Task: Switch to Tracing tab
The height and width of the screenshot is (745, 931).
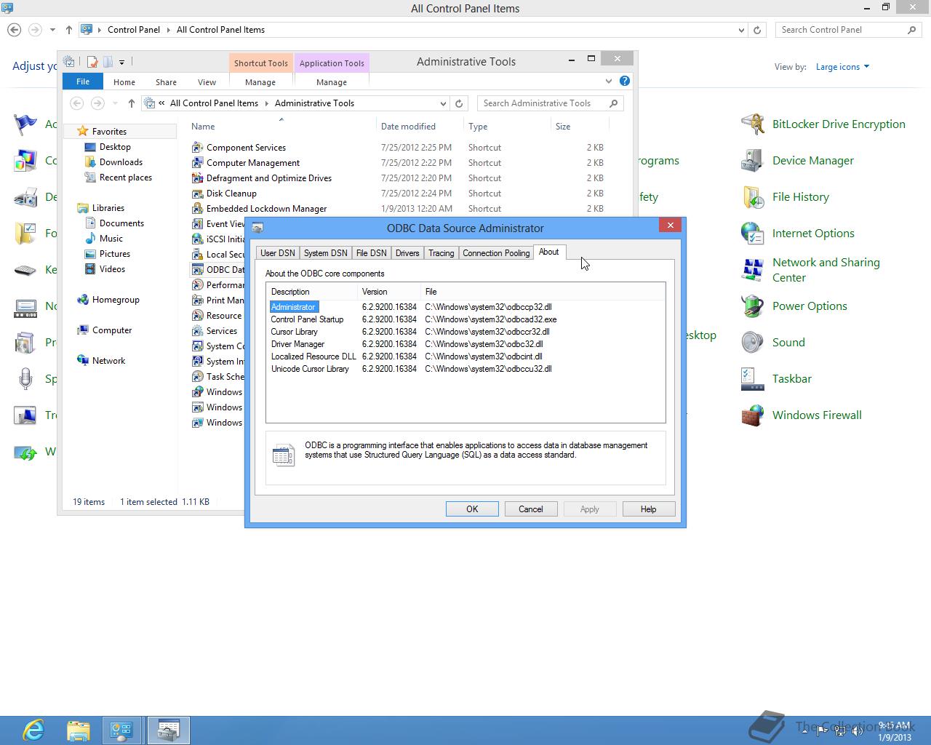Action: coord(441,253)
